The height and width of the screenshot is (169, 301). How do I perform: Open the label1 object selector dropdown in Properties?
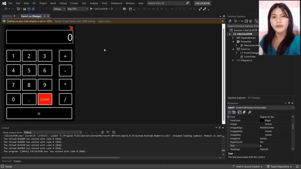point(293,108)
